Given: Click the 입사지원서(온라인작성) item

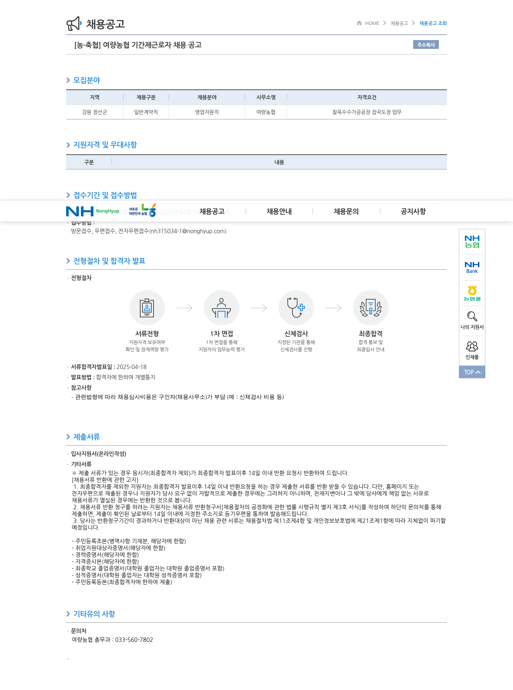Looking at the screenshot, I should tap(99, 454).
